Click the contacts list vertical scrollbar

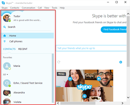pyautogui.click(x=53, y=78)
